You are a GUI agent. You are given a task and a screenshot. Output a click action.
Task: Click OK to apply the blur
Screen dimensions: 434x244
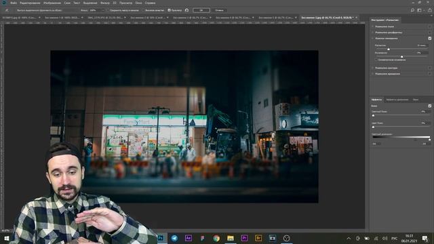(201, 10)
